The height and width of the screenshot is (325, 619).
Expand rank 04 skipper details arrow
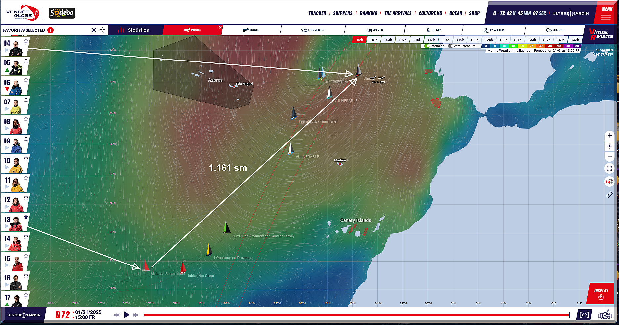pyautogui.click(x=7, y=50)
